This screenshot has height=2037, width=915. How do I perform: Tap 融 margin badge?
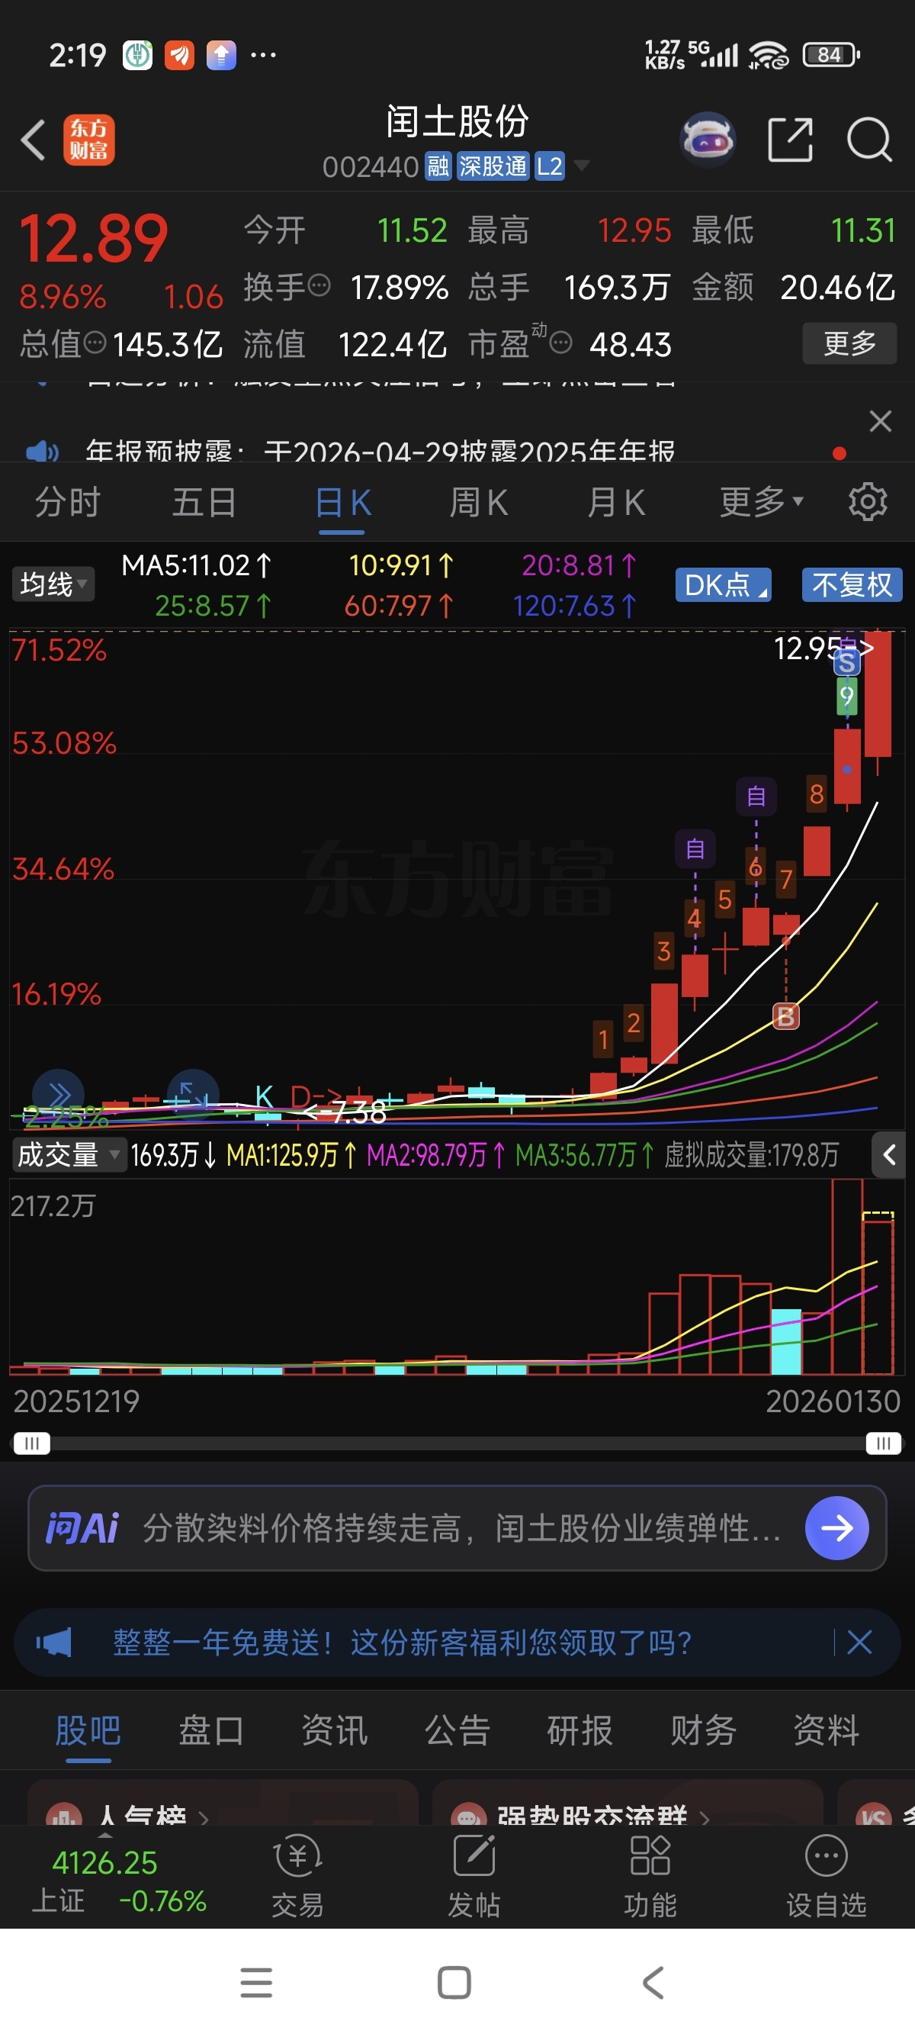pos(438,166)
